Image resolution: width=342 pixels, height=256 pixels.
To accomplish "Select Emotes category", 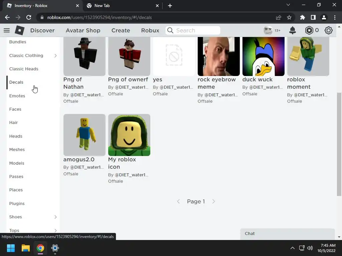I will [17, 96].
